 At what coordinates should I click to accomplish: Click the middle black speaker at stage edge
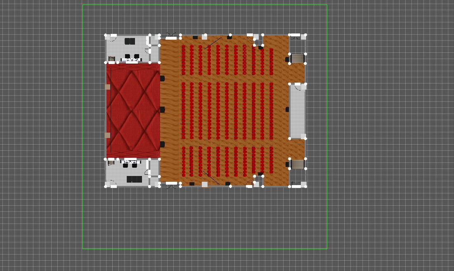coord(162,109)
